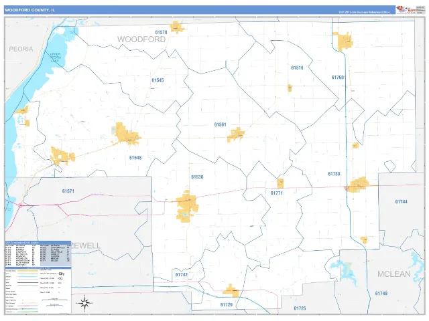
Task: Click the scale bar in legend
Action: (x=54, y=302)
